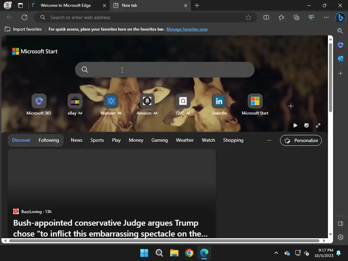Launch Google Chrome from taskbar
This screenshot has width=348, height=261.
(x=189, y=253)
